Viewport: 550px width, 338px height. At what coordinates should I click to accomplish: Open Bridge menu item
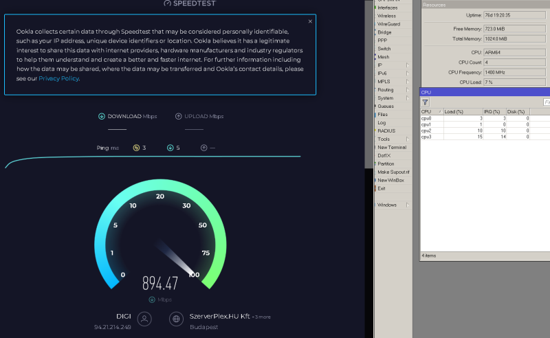pos(384,32)
